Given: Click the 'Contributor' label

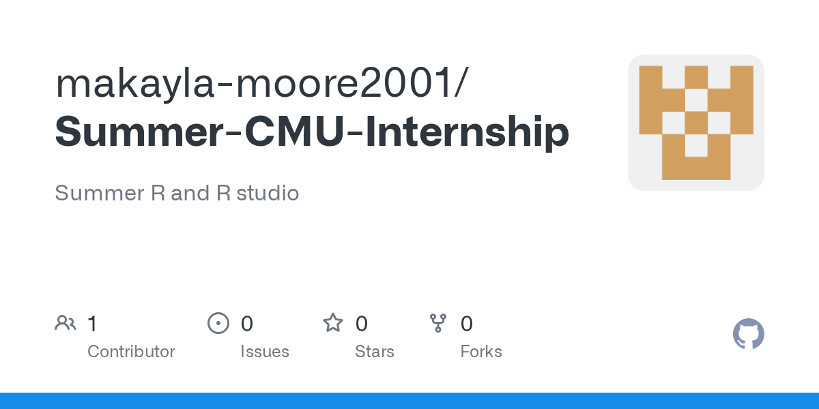Looking at the screenshot, I should [131, 352].
